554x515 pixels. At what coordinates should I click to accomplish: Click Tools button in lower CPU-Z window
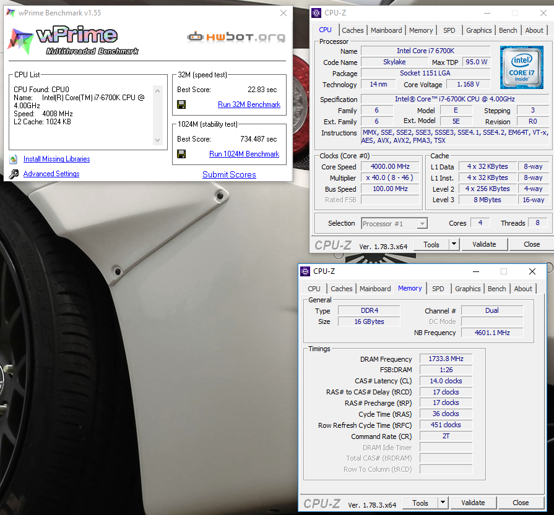click(x=420, y=503)
